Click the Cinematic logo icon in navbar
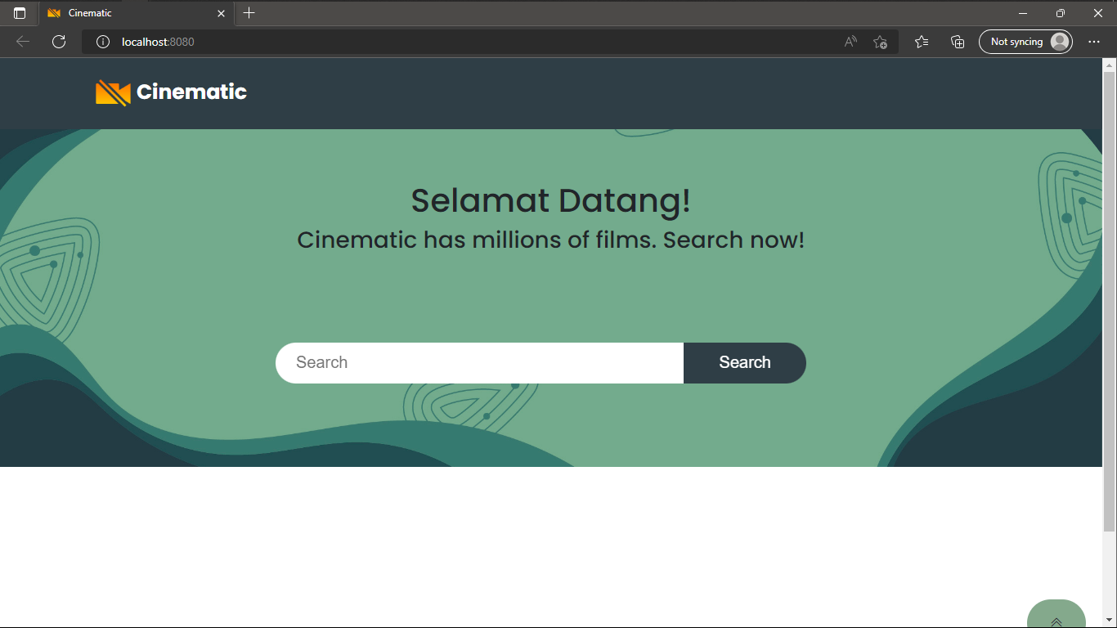 click(112, 92)
